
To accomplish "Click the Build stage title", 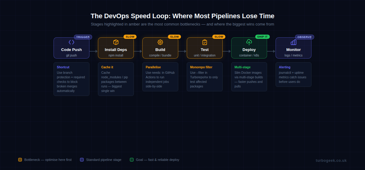I will tap(160, 50).
